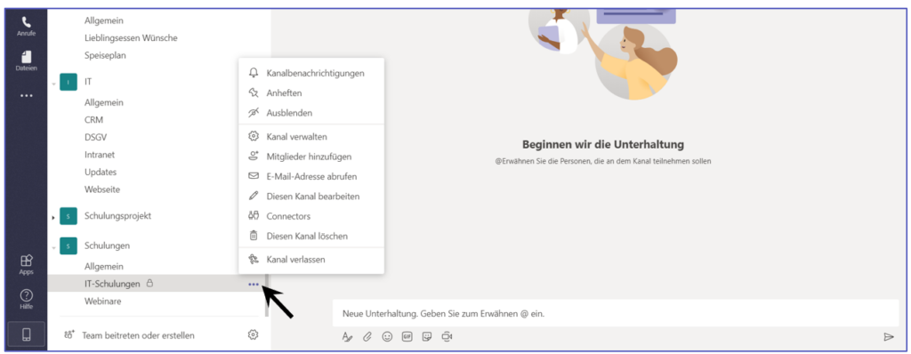
Task: Open the Apps store icon
Action: pos(26,264)
